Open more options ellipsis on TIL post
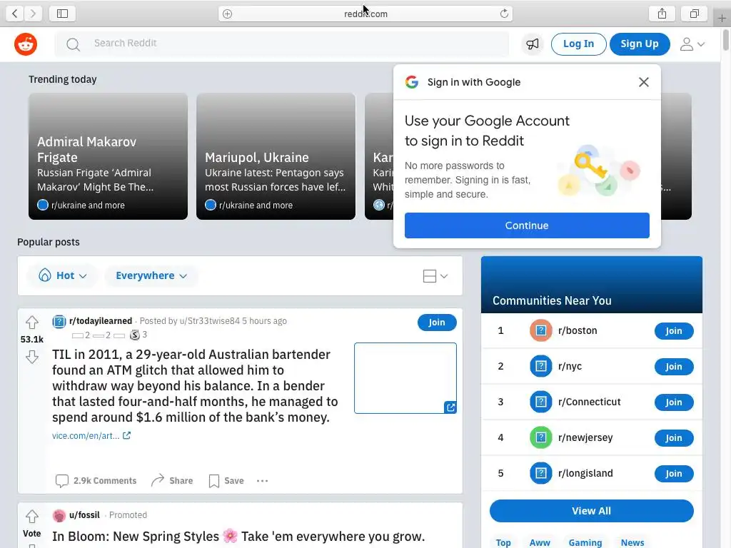Viewport: 731px width, 548px height. point(263,480)
